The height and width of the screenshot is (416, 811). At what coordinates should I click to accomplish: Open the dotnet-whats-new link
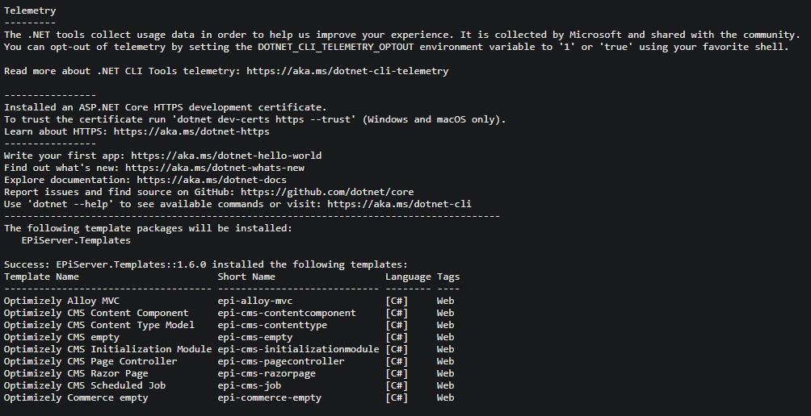click(x=215, y=168)
